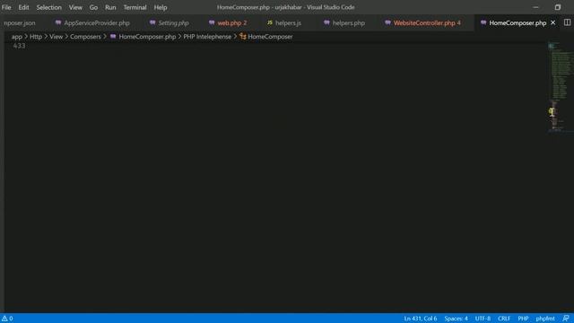Change indentation via Spaces: 4
Screen dimensions: 574x323
point(456,319)
